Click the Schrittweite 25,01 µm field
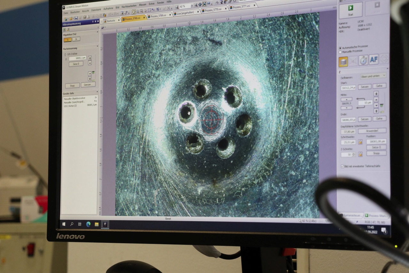The image size is (409, 273). [x=348, y=142]
